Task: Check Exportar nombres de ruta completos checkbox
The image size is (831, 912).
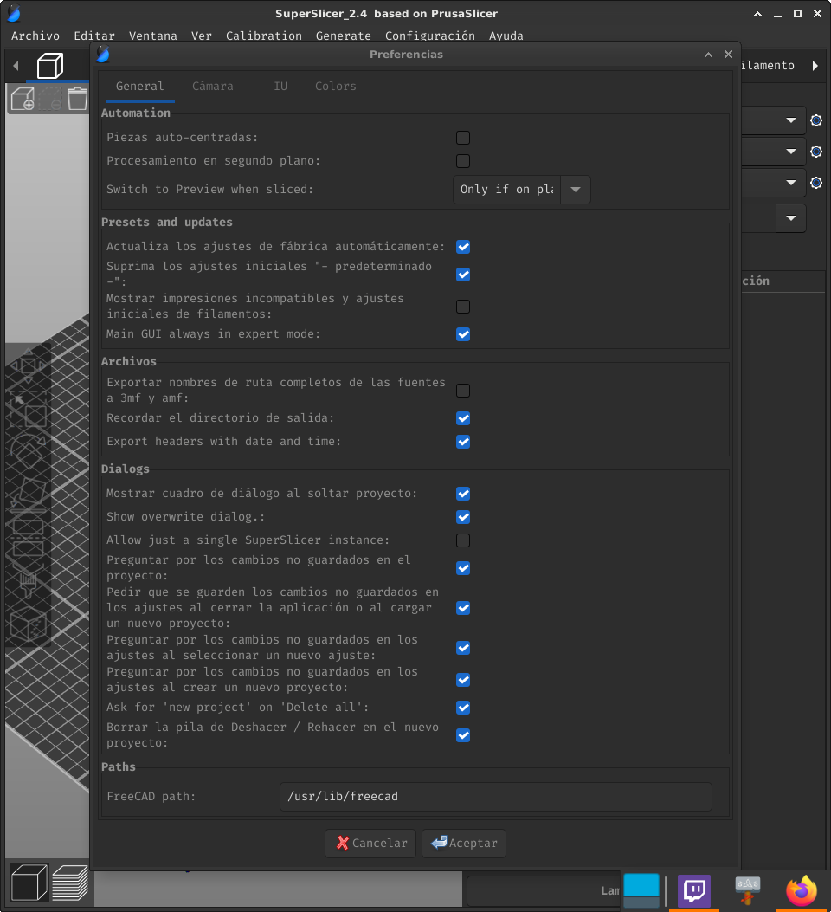Action: 463,391
